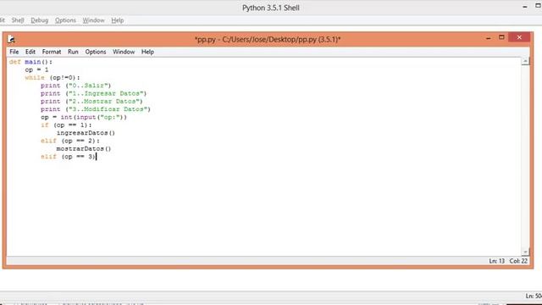This screenshot has height=305, width=542.
Task: Click the print "0..Salir" line
Action: [x=75, y=86]
